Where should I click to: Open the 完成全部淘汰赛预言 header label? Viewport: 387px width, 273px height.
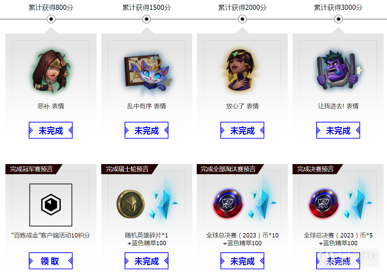(228, 169)
